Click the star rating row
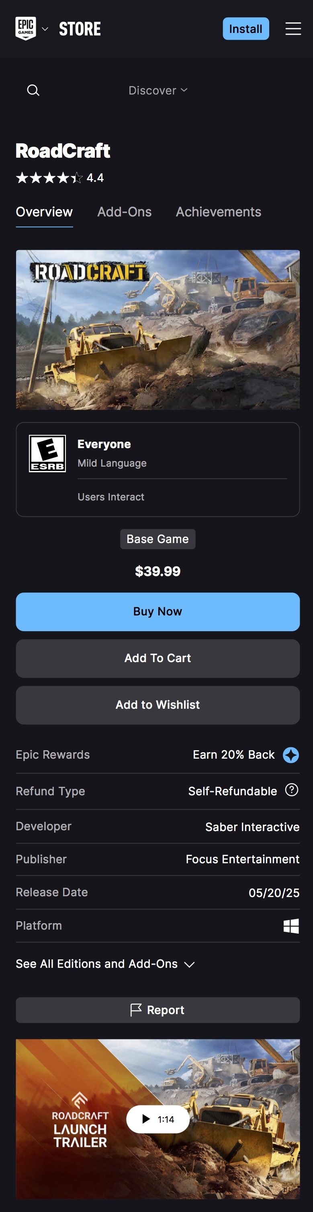 (x=49, y=178)
